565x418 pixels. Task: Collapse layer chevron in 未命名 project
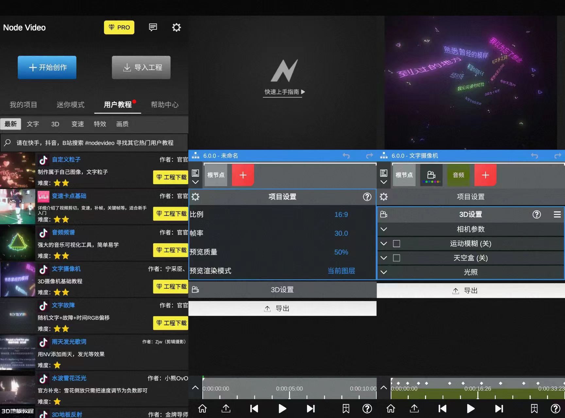coord(195,182)
